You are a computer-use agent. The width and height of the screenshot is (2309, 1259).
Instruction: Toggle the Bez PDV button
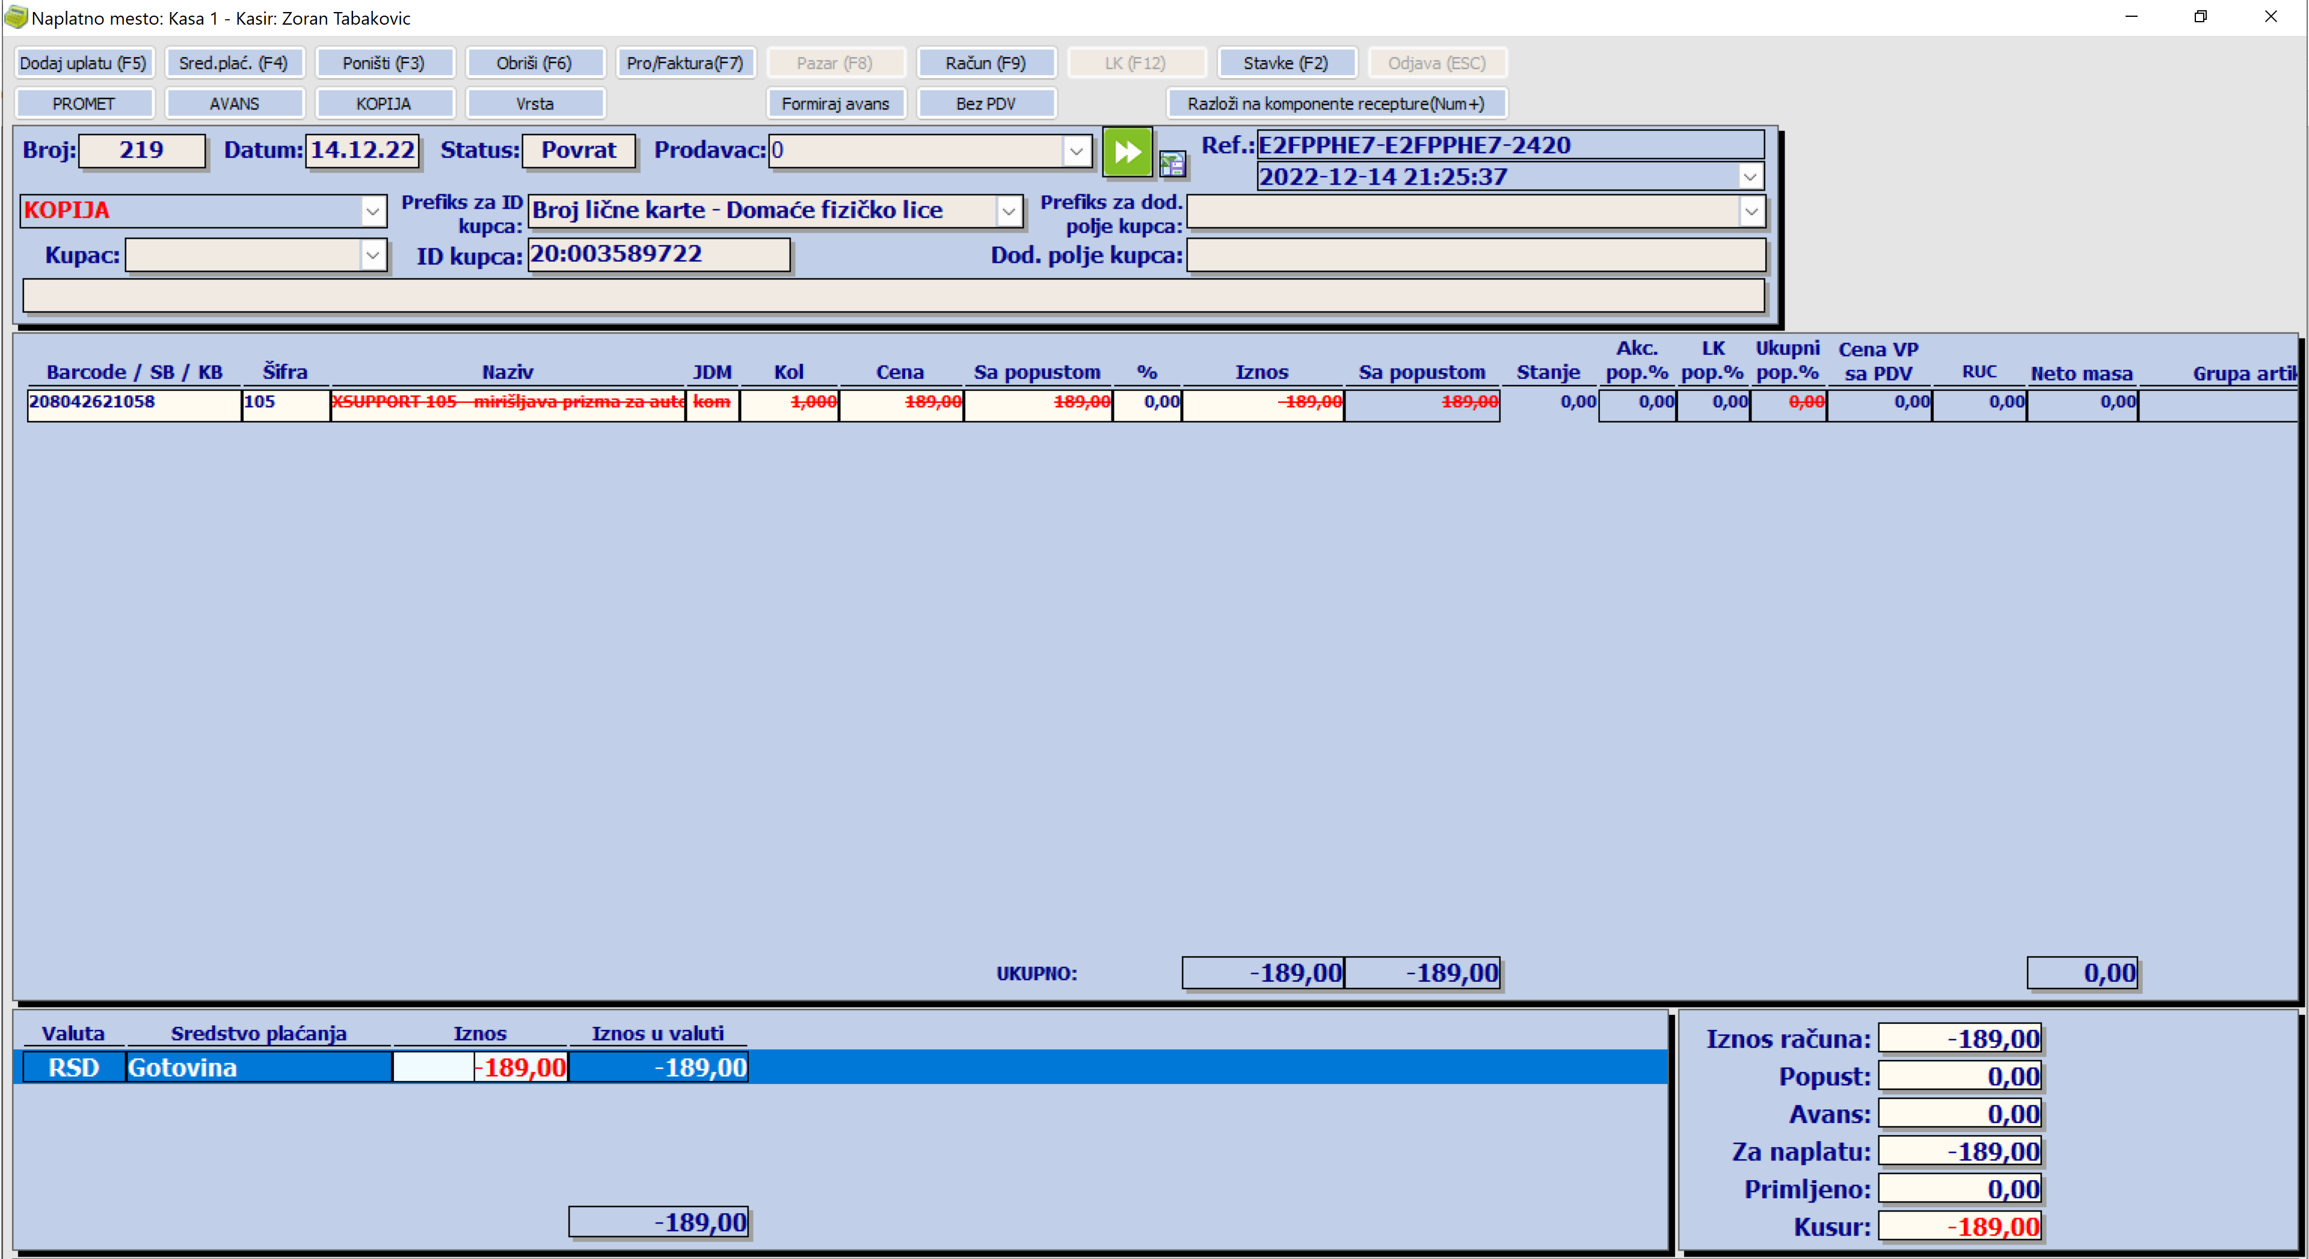pos(985,104)
